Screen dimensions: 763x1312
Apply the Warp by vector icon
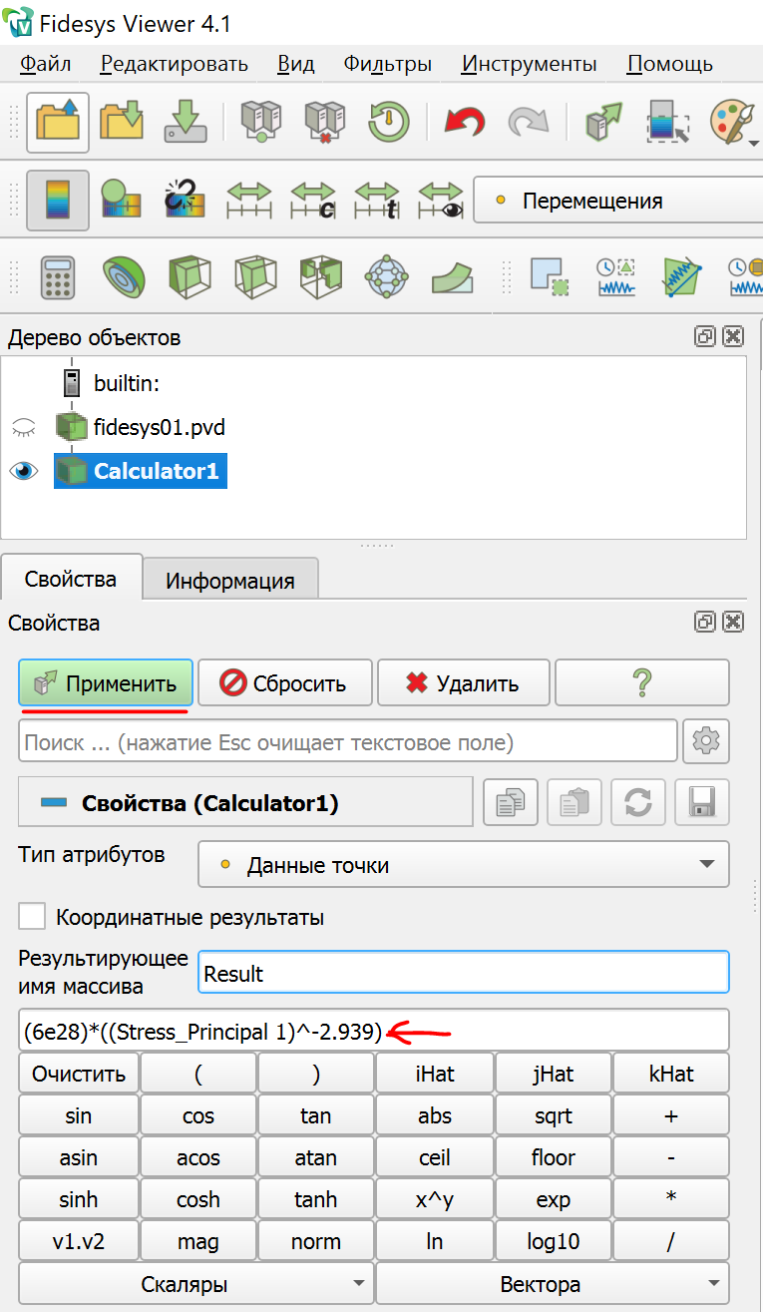[x=452, y=276]
